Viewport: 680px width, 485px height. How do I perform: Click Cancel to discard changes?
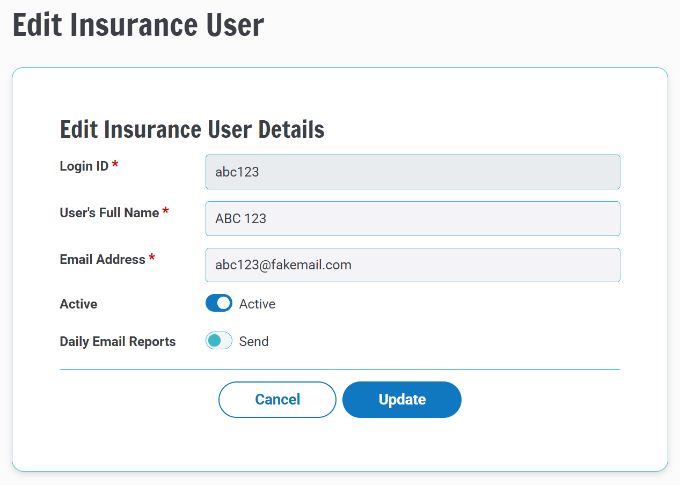coord(277,399)
